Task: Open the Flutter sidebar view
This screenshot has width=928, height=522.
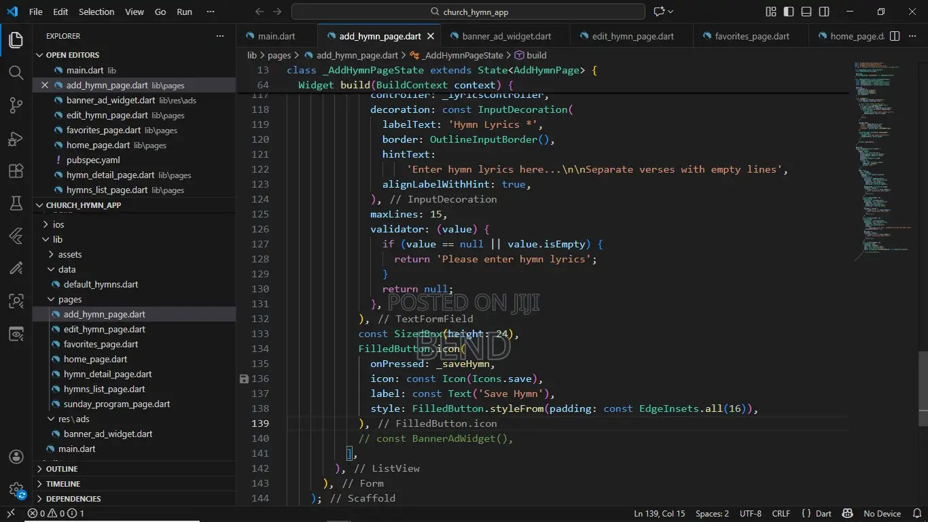Action: coord(16,236)
